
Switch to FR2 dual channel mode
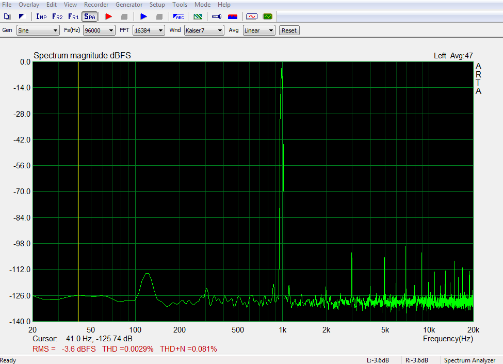pyautogui.click(x=57, y=17)
